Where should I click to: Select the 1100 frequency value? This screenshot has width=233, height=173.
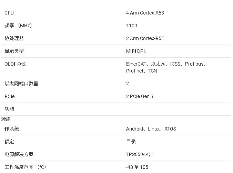point(131,26)
